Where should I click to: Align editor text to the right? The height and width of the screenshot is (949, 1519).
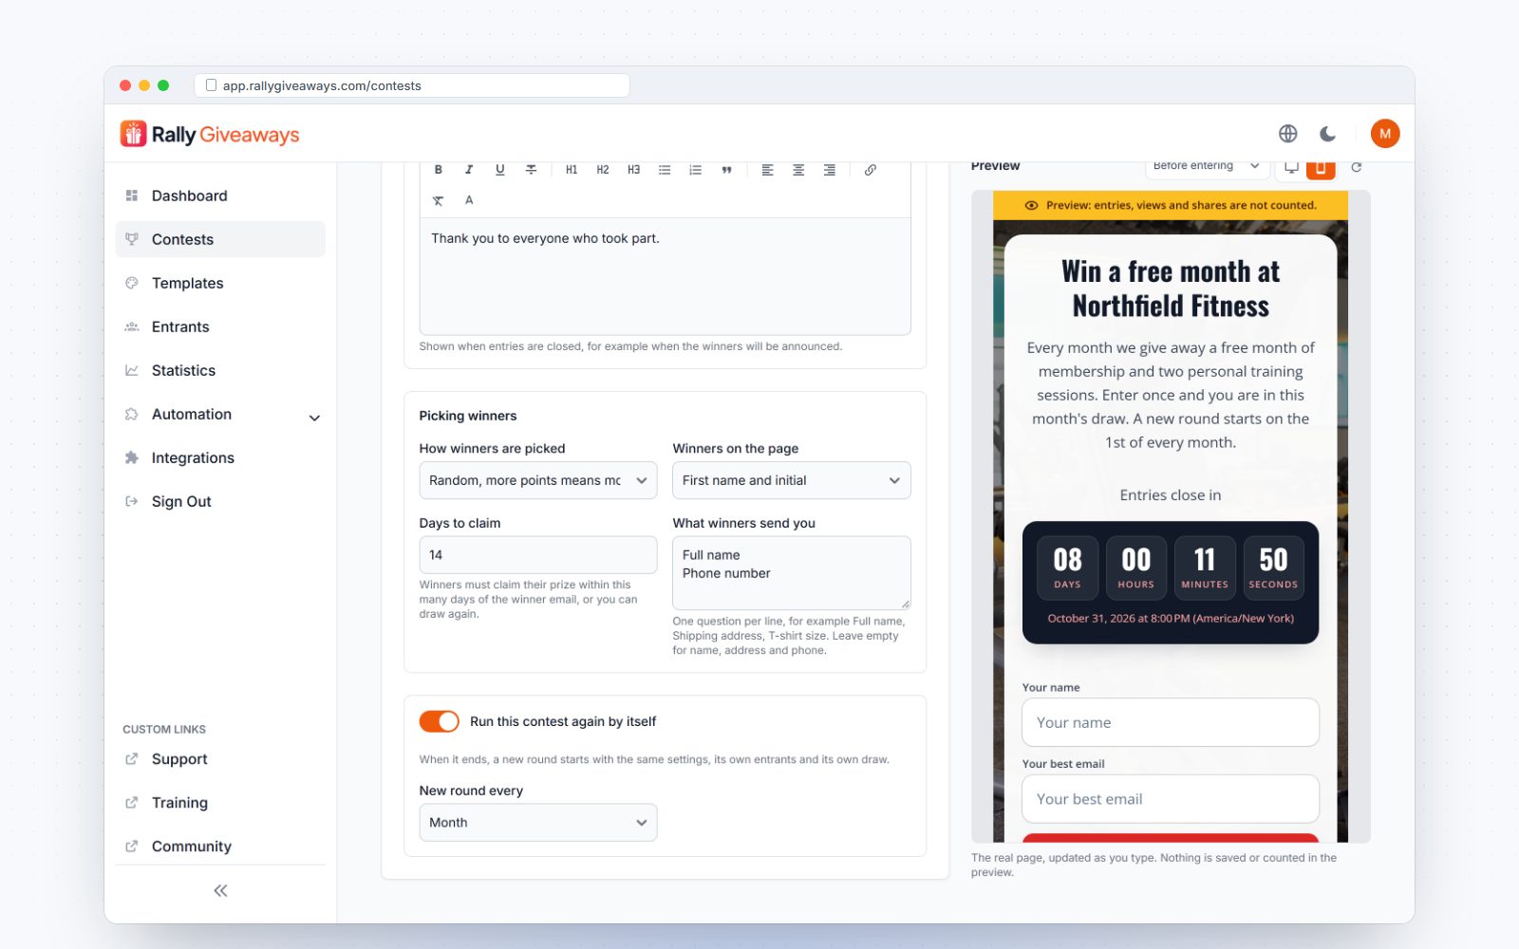click(830, 170)
